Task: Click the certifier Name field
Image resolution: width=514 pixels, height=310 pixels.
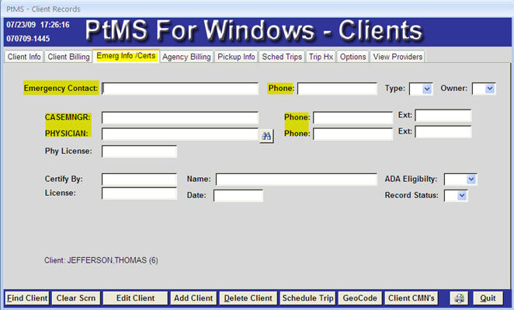Action: coord(297,179)
